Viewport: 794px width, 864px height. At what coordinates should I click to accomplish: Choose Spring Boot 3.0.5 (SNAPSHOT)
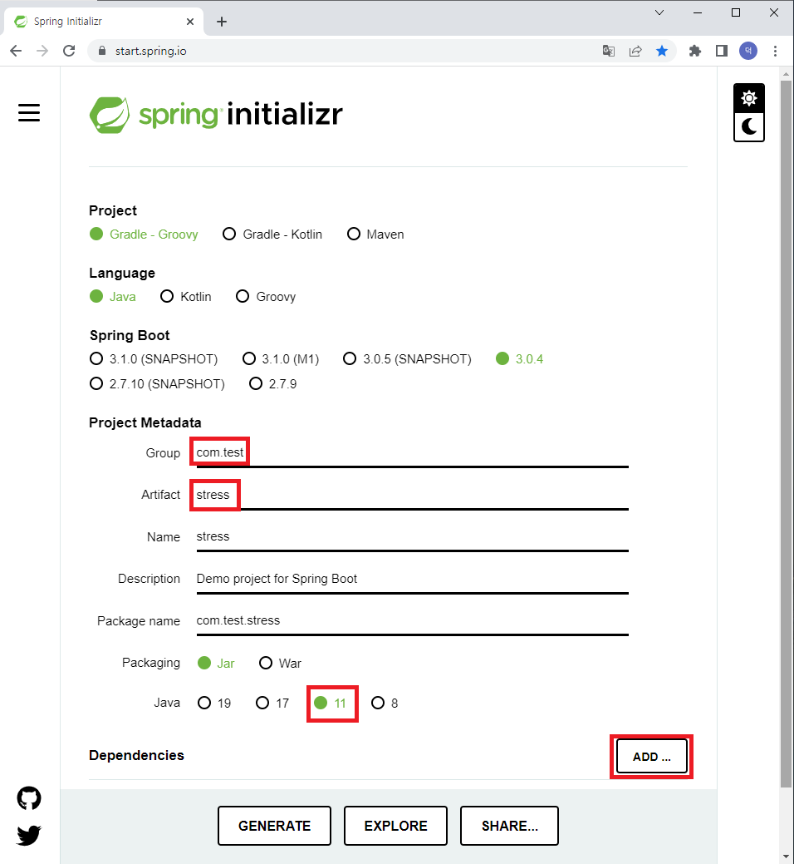point(407,358)
